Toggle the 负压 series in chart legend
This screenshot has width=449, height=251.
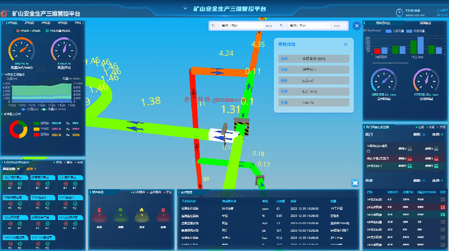[x=26, y=109]
